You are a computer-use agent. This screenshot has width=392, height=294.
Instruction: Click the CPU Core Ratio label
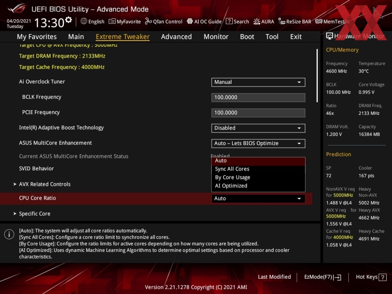(37, 198)
